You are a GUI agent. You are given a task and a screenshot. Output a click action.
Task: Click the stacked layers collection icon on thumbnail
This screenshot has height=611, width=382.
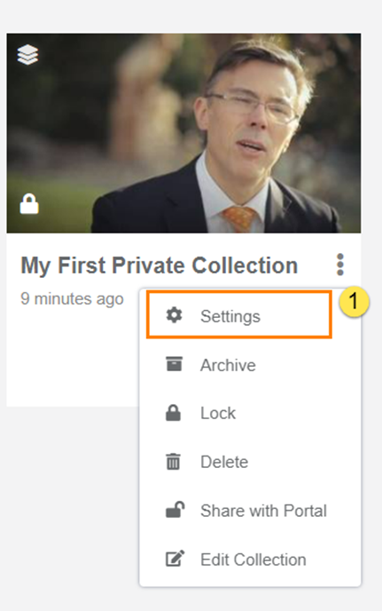[27, 54]
